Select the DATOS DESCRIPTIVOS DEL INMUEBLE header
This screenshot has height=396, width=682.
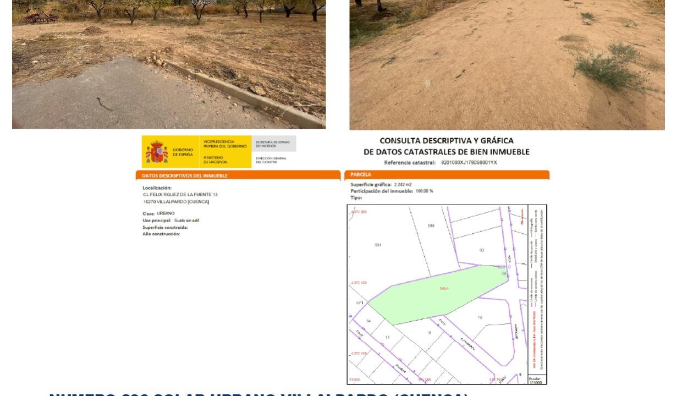(x=238, y=175)
